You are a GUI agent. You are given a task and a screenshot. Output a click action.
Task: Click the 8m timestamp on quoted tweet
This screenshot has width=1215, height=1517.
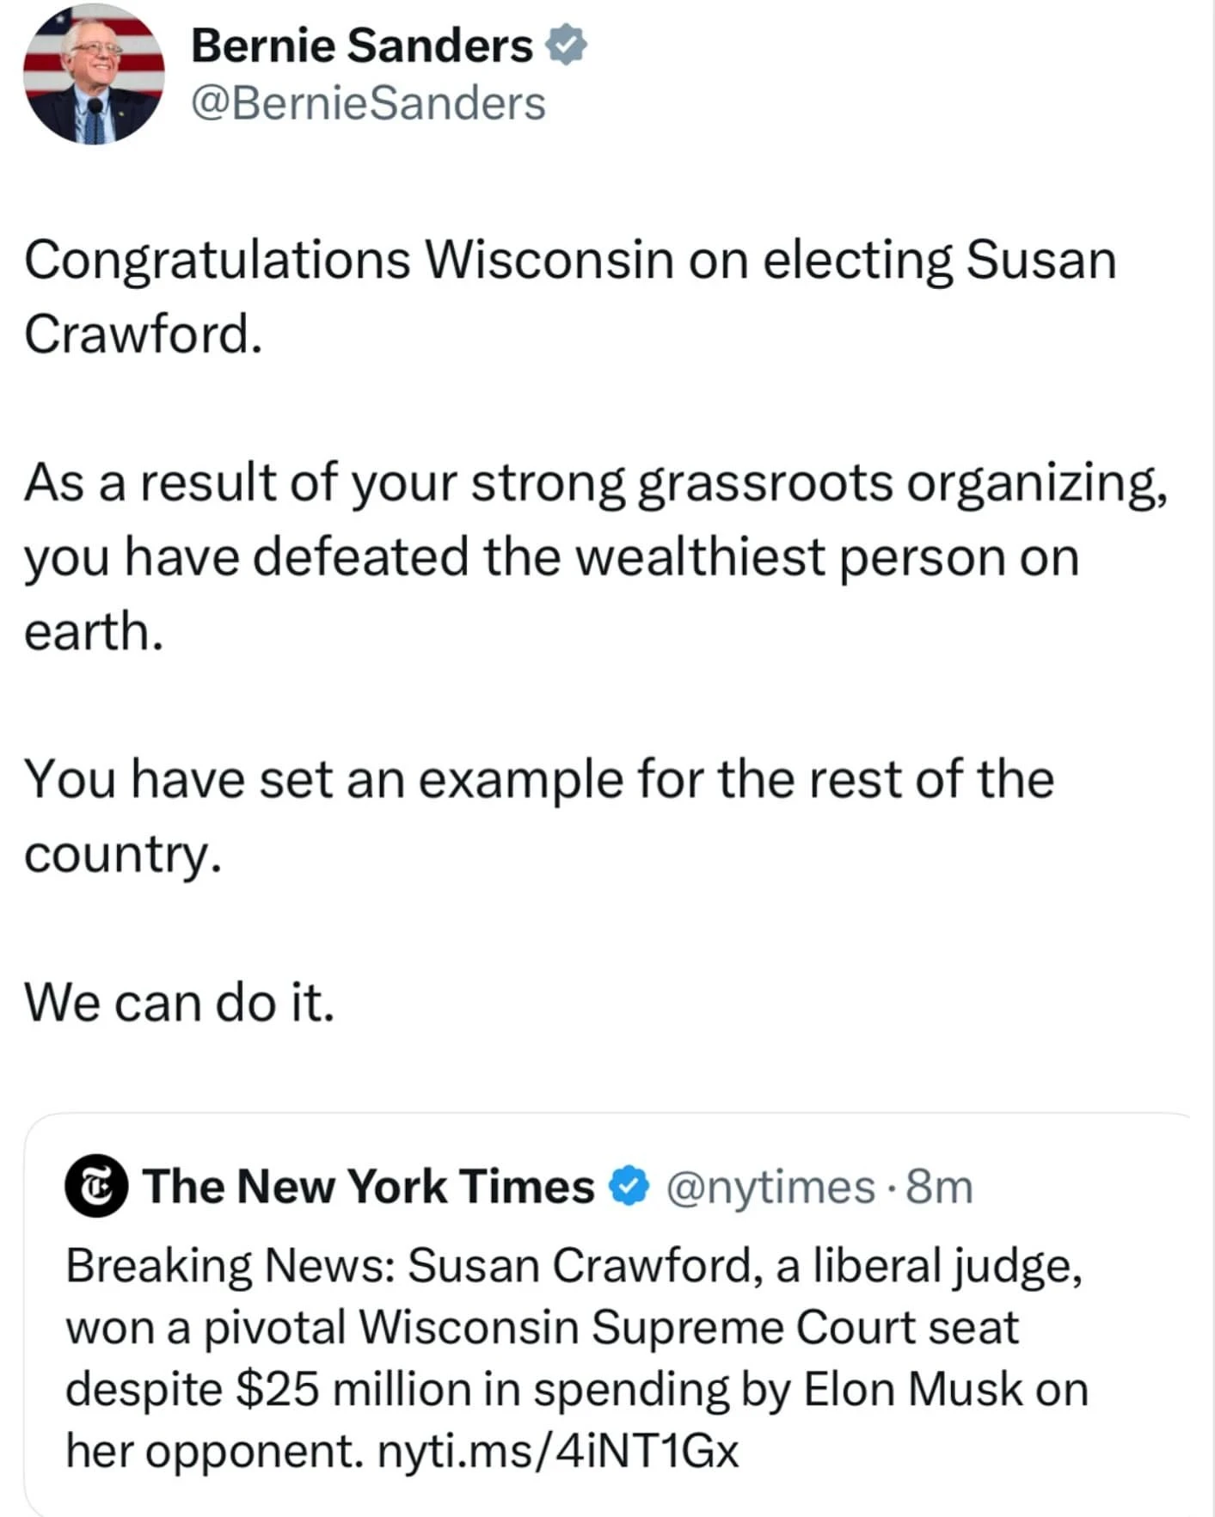940,1188
